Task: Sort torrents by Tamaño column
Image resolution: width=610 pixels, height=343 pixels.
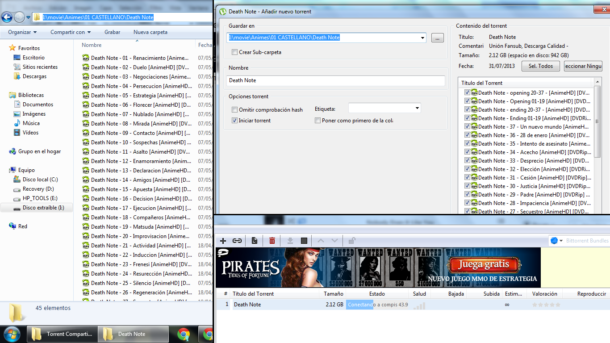Action: click(x=334, y=294)
